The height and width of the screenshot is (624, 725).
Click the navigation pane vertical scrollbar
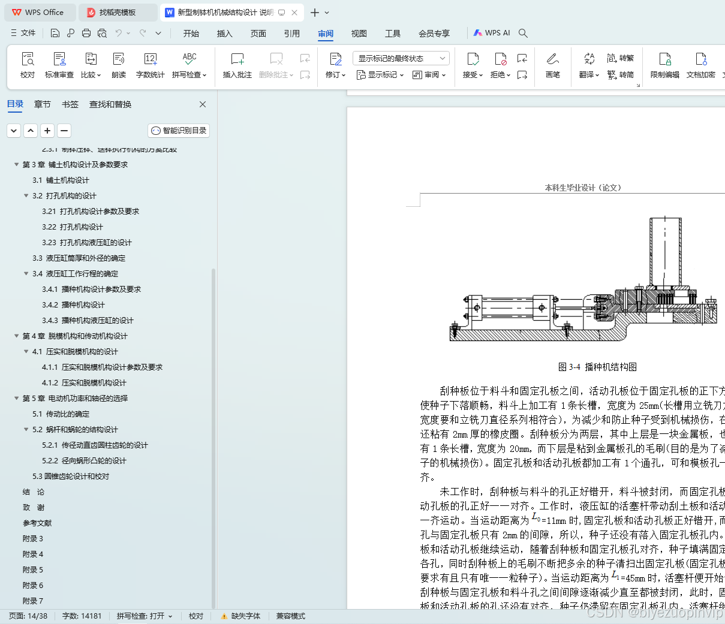213,438
